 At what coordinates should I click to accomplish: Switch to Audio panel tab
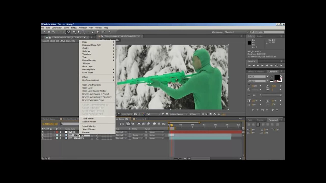259,36
